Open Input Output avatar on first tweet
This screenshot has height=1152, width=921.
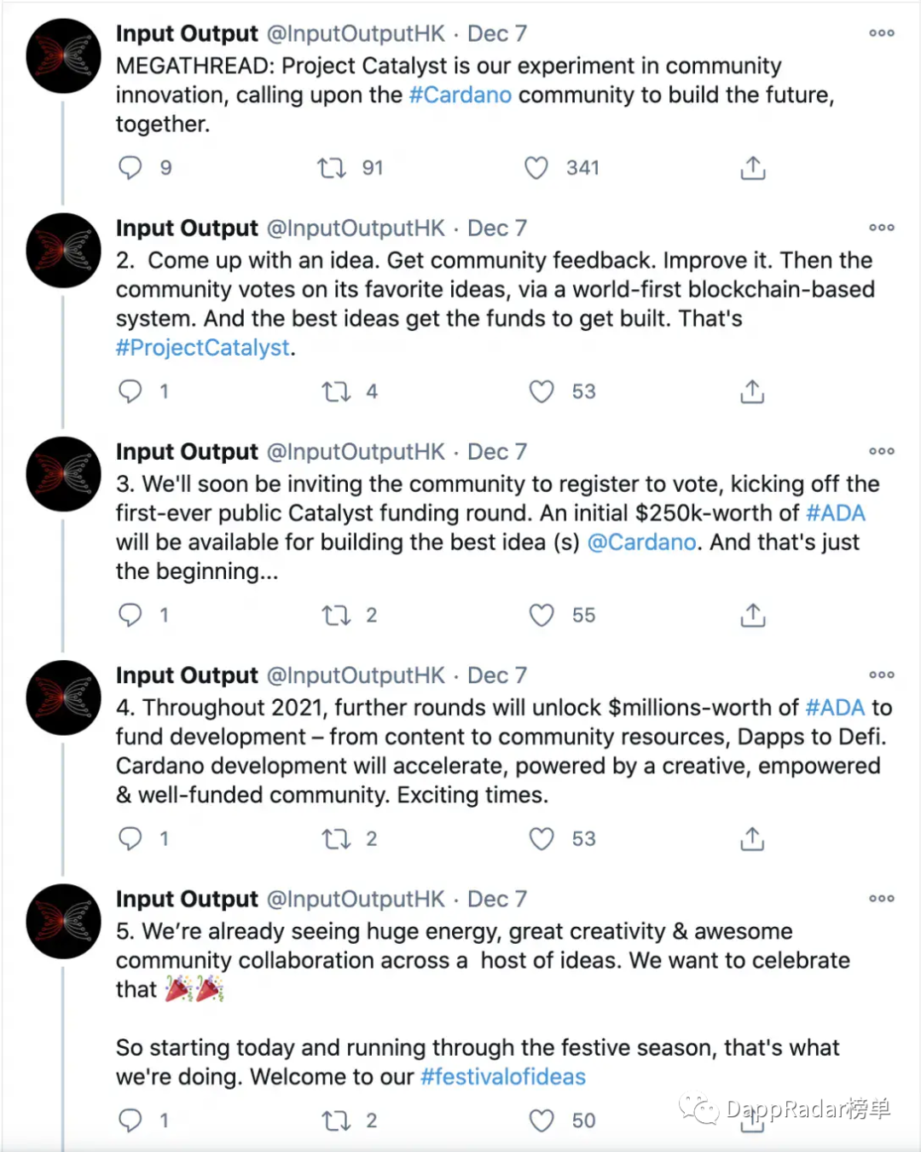coord(64,56)
